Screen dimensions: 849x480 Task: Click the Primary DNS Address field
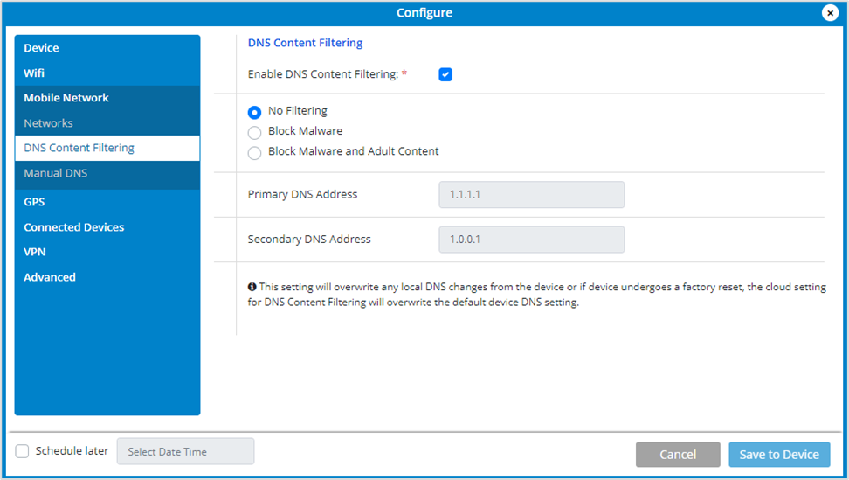[x=531, y=194]
